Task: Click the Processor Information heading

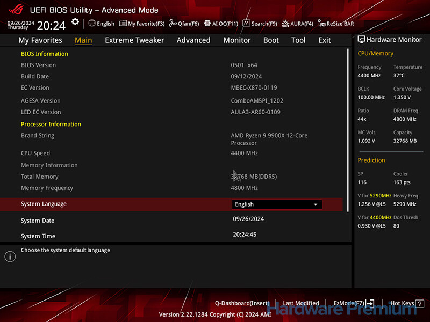Action: [x=51, y=125]
